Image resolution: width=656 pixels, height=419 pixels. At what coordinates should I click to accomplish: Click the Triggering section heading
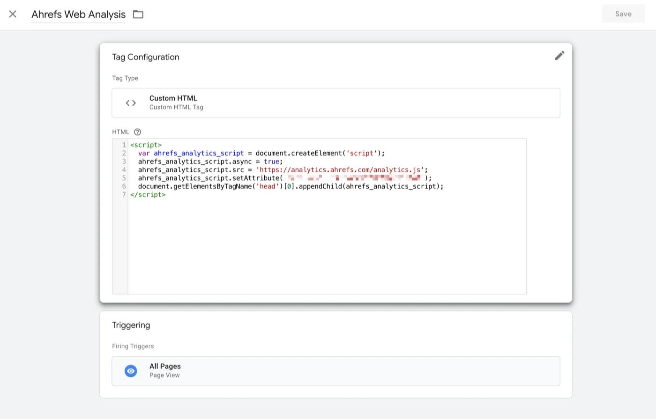(x=131, y=325)
